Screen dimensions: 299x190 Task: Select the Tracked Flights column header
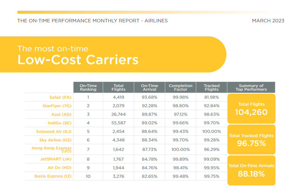(211, 87)
